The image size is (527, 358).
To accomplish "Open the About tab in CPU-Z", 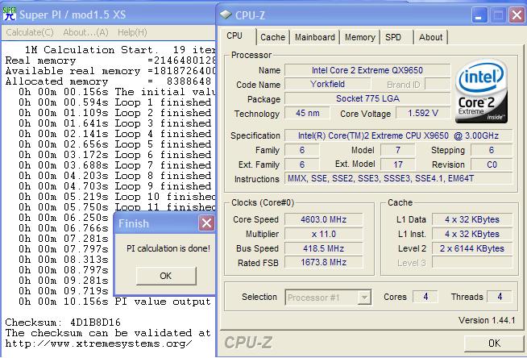I will [430, 37].
